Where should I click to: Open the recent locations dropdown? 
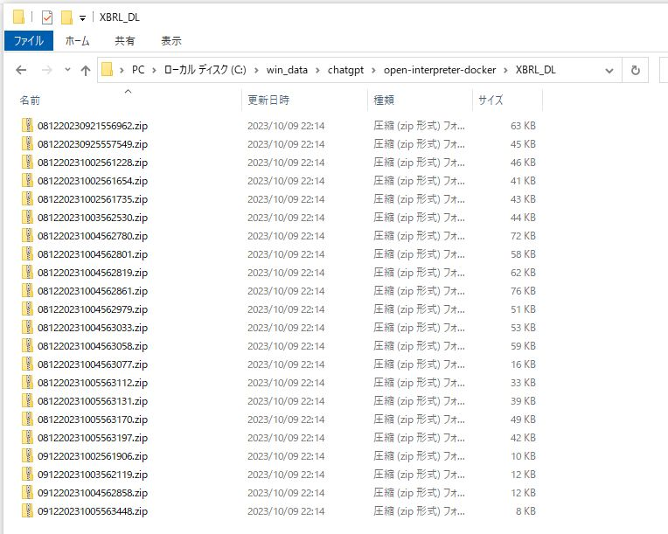tap(67, 70)
